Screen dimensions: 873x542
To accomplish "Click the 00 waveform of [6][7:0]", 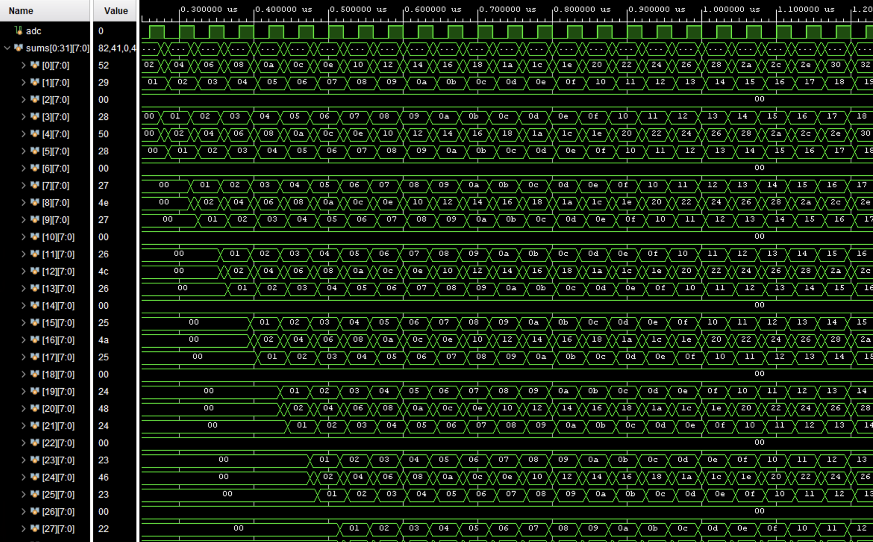I will click(759, 167).
